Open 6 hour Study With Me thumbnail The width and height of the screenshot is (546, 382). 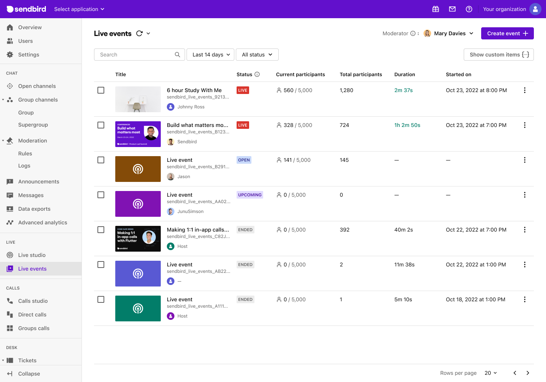pos(138,99)
